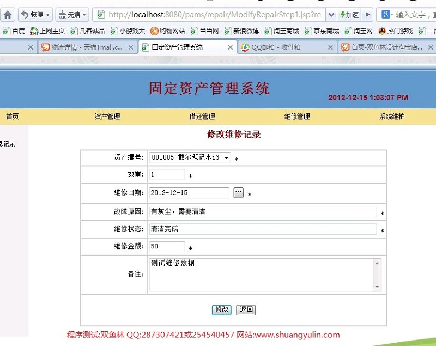436x346 pixels.
Task: Switch to the 首页-双鱼林设计淘宝店 tab
Action: pyautogui.click(x=386, y=47)
